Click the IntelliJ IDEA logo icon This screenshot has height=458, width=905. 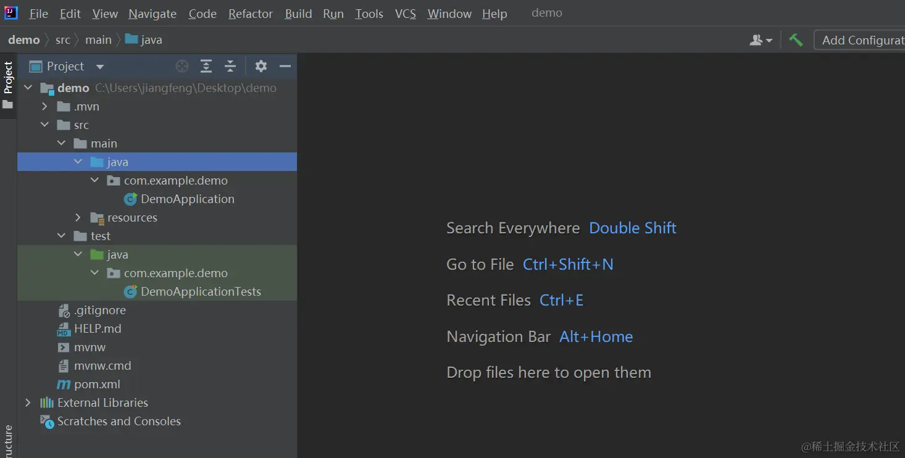coord(11,13)
